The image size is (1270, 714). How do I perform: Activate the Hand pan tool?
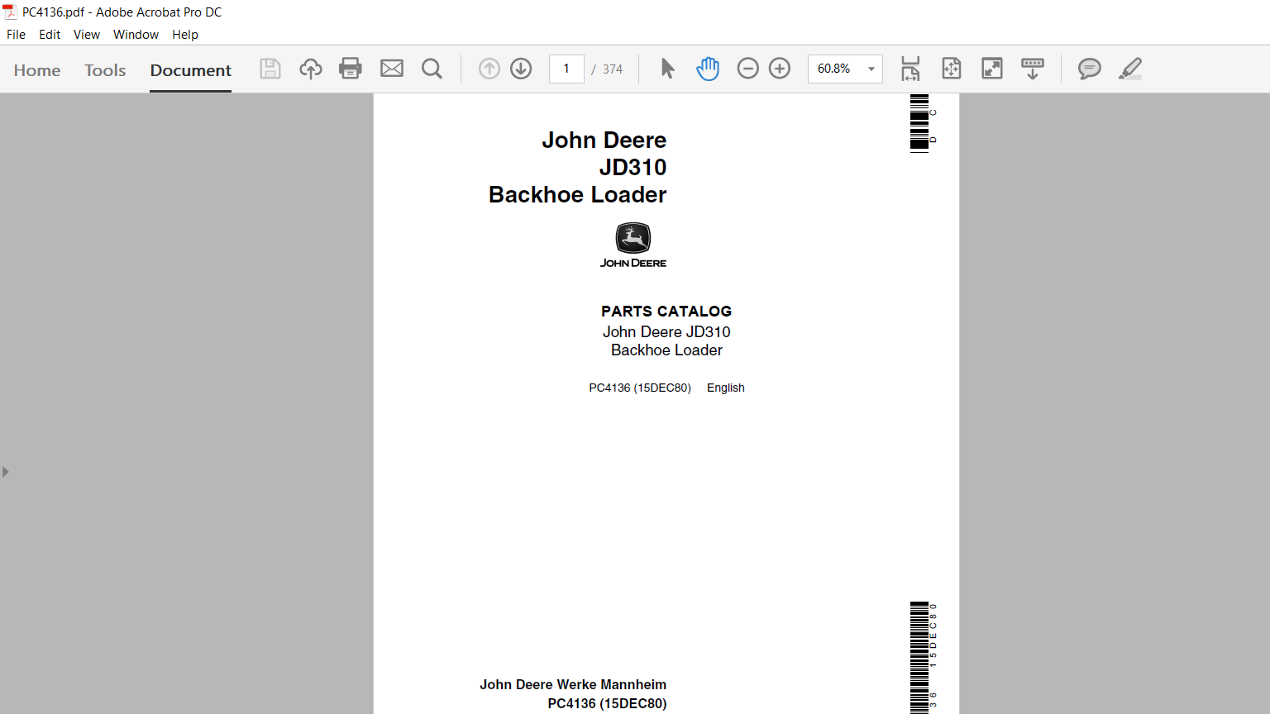708,69
